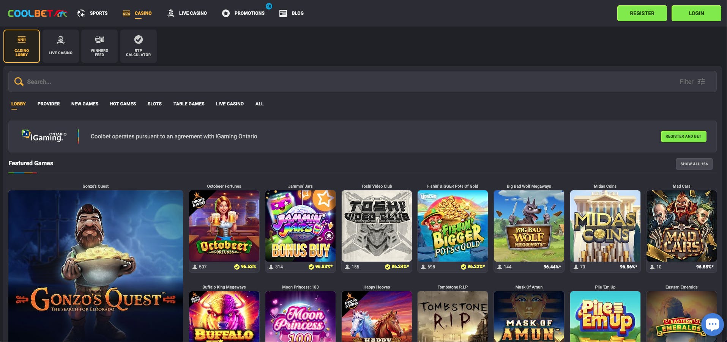Viewport: 727px width, 342px height.
Task: Click the iGaming Ontario logo
Action: coord(44,136)
